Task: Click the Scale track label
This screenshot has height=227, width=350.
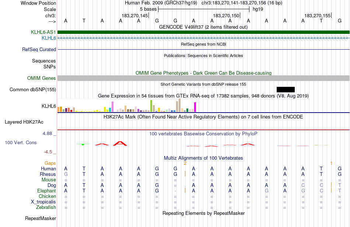Action: click(x=50, y=9)
